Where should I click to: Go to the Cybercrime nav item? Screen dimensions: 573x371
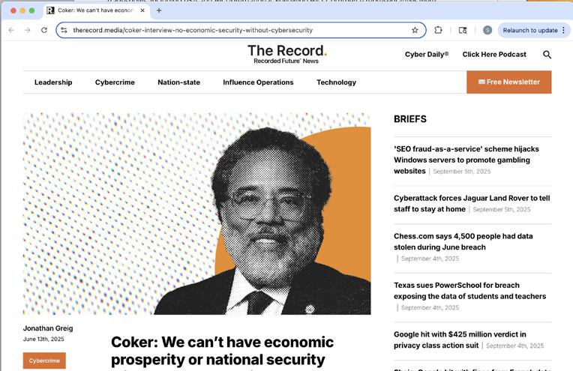point(115,82)
